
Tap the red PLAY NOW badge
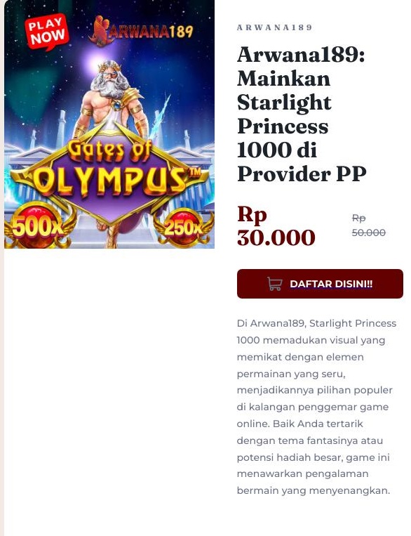point(47,32)
